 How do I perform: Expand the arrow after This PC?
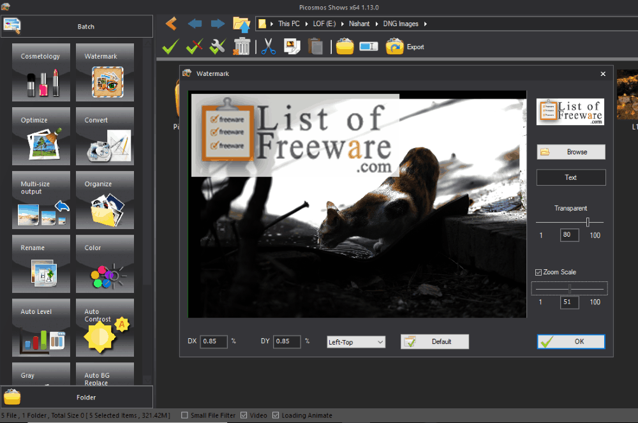306,24
